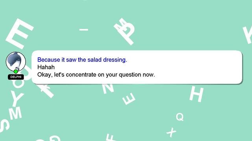Click the floating letter S

pos(4,126)
